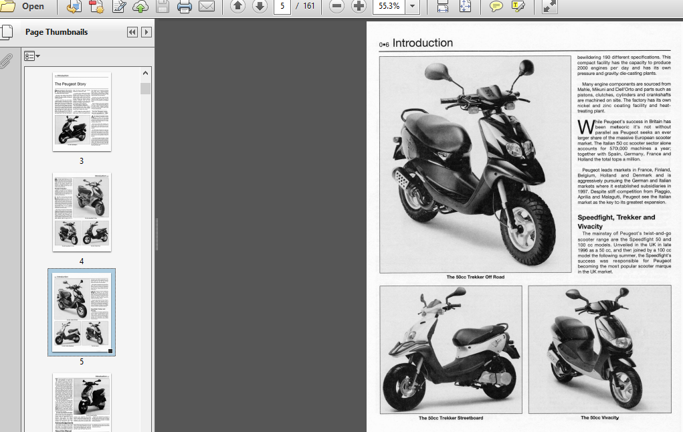Click the thumbnail label '5'
Viewport: 683px width, 432px height.
[82, 362]
